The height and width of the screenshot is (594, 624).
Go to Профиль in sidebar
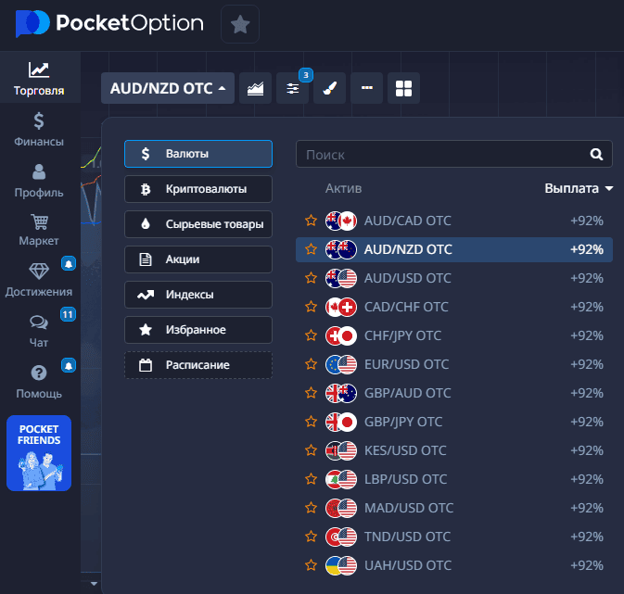click(x=39, y=181)
